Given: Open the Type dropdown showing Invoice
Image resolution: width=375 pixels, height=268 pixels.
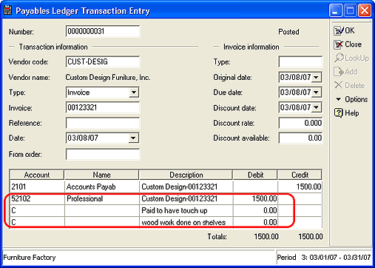Looking at the screenshot, I should click(133, 93).
